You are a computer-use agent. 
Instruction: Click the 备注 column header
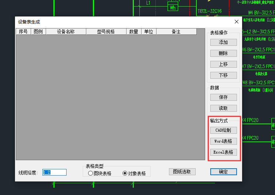(176, 32)
